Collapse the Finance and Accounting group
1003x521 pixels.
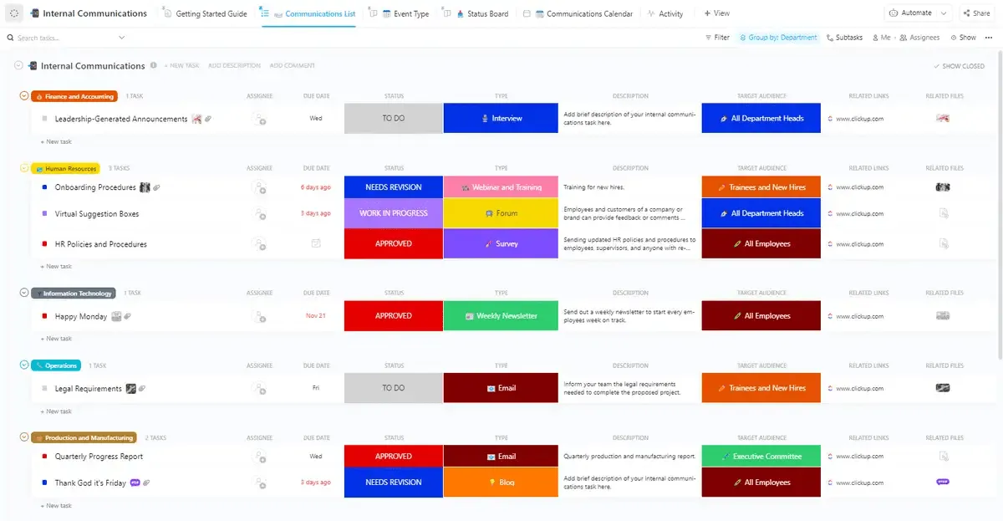[24, 96]
